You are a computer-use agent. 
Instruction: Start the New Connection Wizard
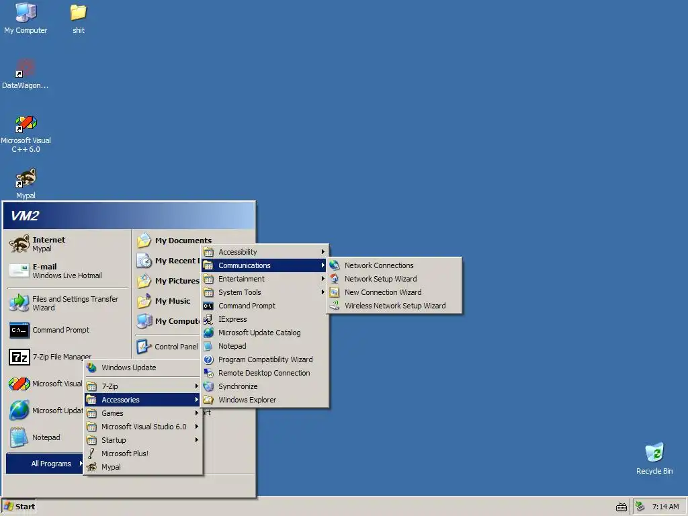click(x=394, y=292)
